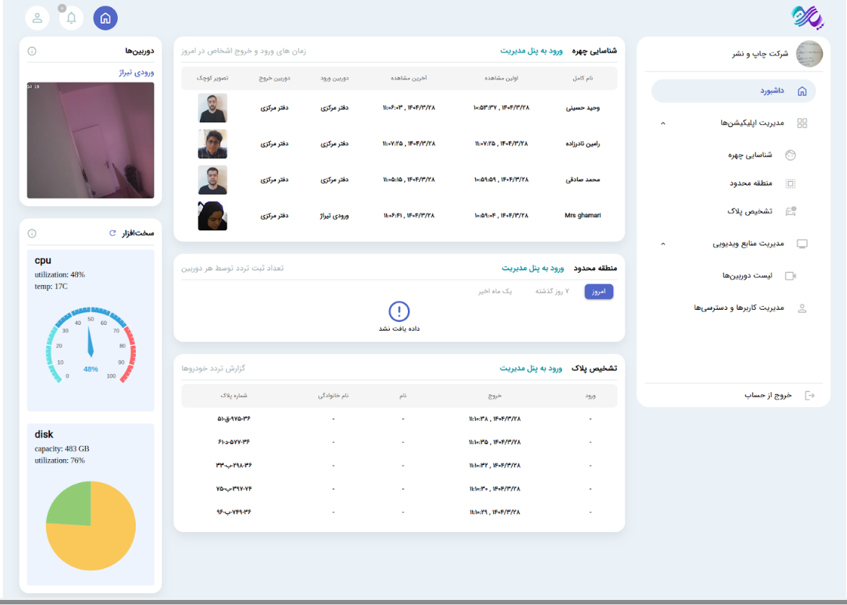This screenshot has width=847, height=605.
Task: Click the info icon in cameras panel
Action: click(x=32, y=51)
